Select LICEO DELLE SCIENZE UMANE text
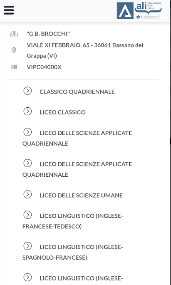 (81, 196)
